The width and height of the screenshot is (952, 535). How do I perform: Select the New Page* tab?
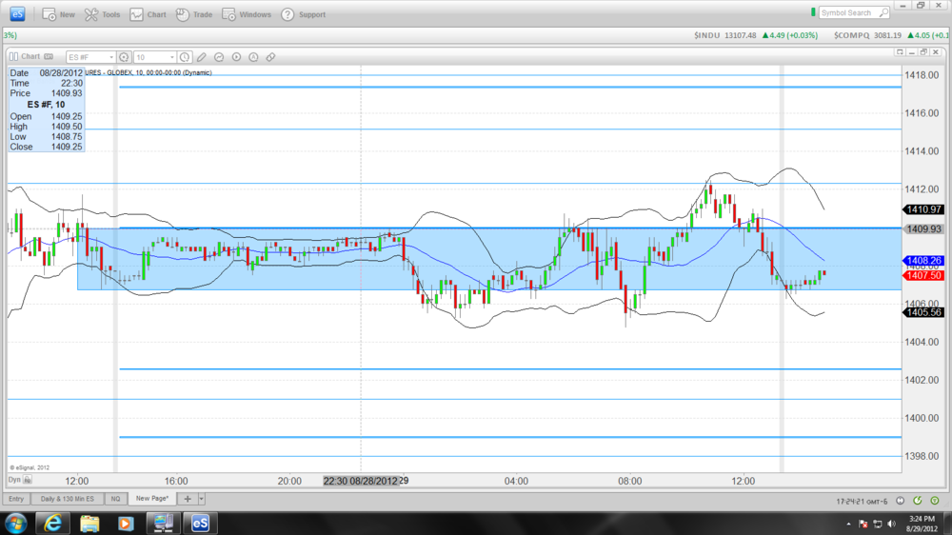pyautogui.click(x=151, y=499)
